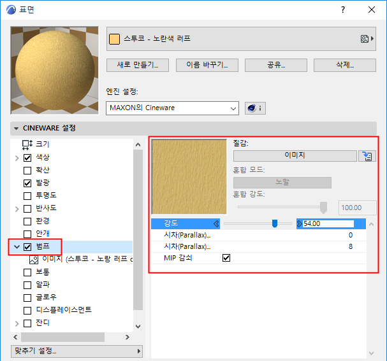Enable the 반사도 checkbox

pos(27,209)
